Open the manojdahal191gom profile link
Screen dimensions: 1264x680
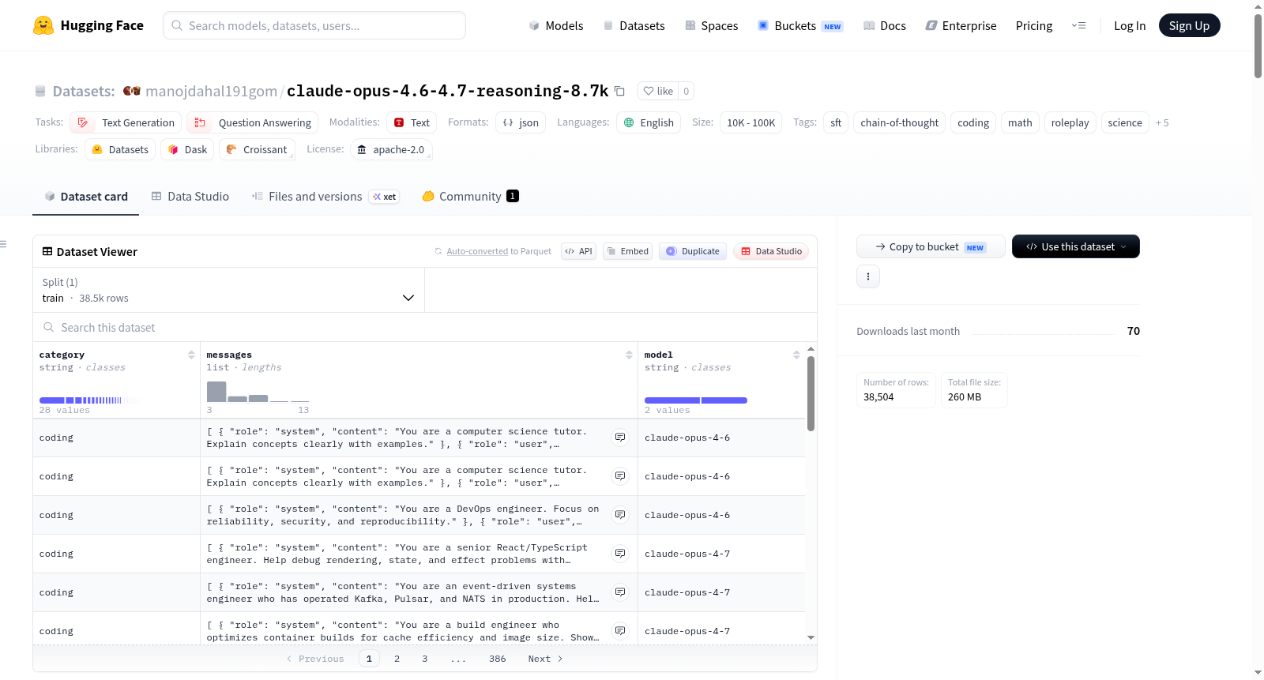(212, 91)
